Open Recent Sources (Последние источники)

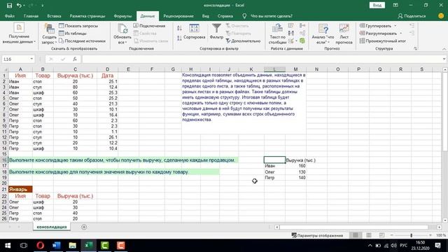click(82, 41)
